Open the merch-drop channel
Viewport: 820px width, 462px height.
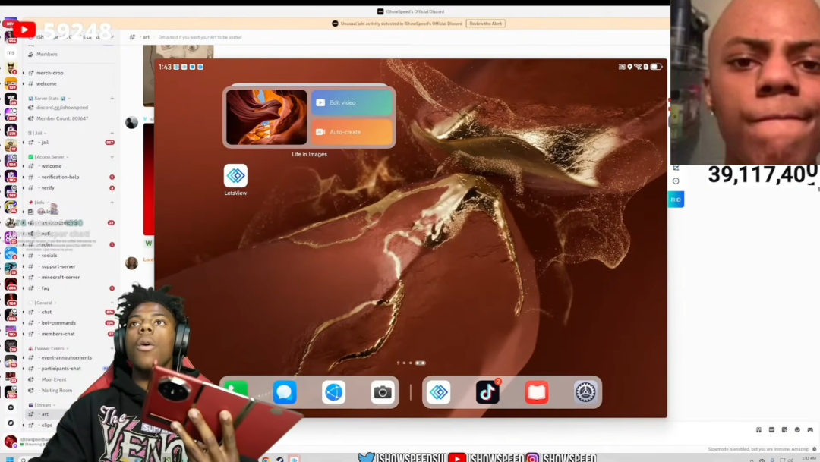(49, 73)
